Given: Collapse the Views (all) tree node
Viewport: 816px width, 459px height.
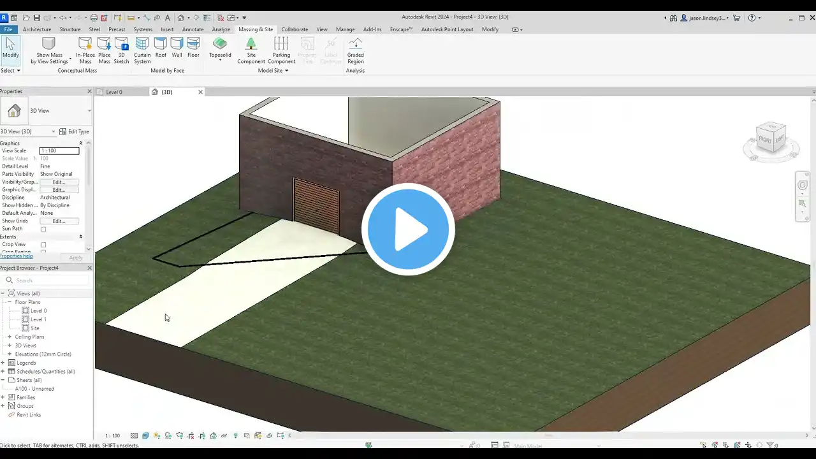Looking at the screenshot, I should click(3, 293).
